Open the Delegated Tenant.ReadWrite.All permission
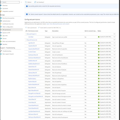Viewport: 120px width, 120px height. point(33,105)
